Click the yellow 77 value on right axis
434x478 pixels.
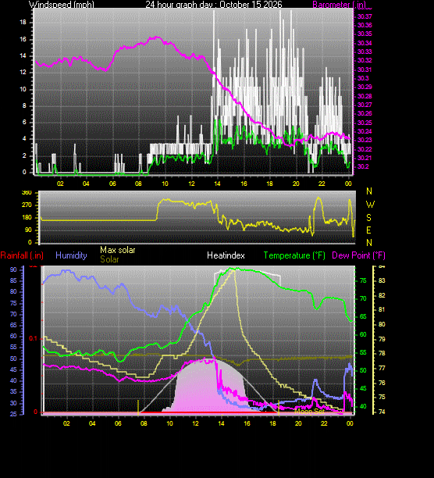tap(382, 368)
